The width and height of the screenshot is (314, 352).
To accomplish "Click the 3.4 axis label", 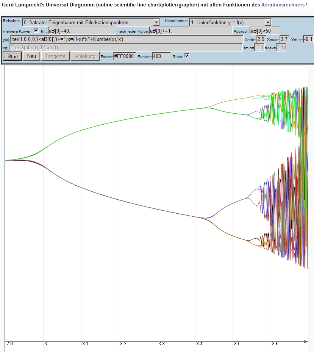I will click(199, 344).
